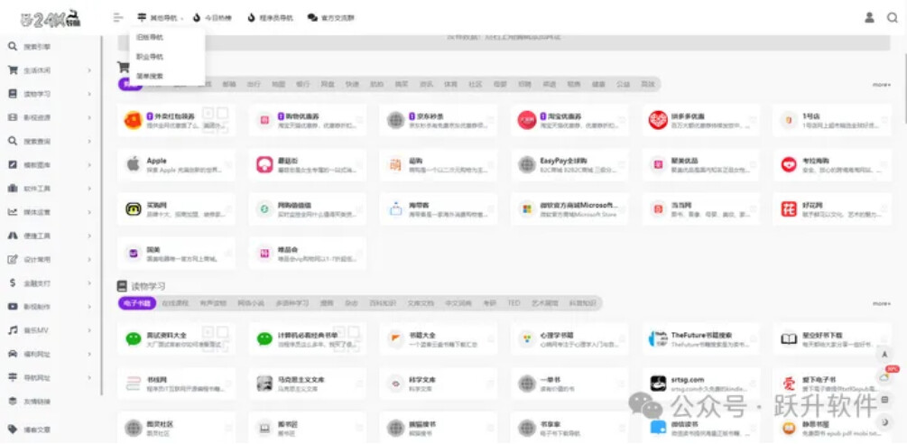Click the back-to-top arrow floating button
The height and width of the screenshot is (444, 907).
(884, 354)
